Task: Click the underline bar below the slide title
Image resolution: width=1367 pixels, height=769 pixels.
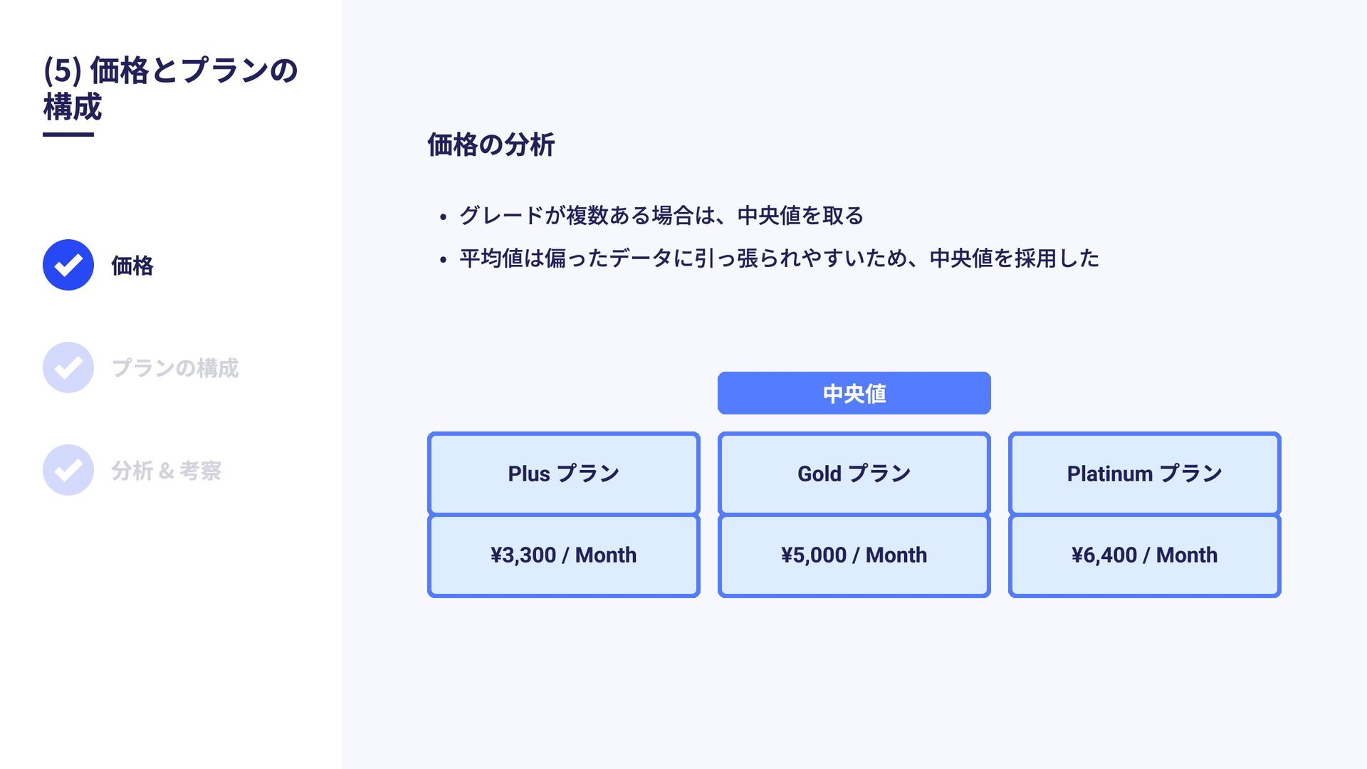Action: pyautogui.click(x=68, y=134)
